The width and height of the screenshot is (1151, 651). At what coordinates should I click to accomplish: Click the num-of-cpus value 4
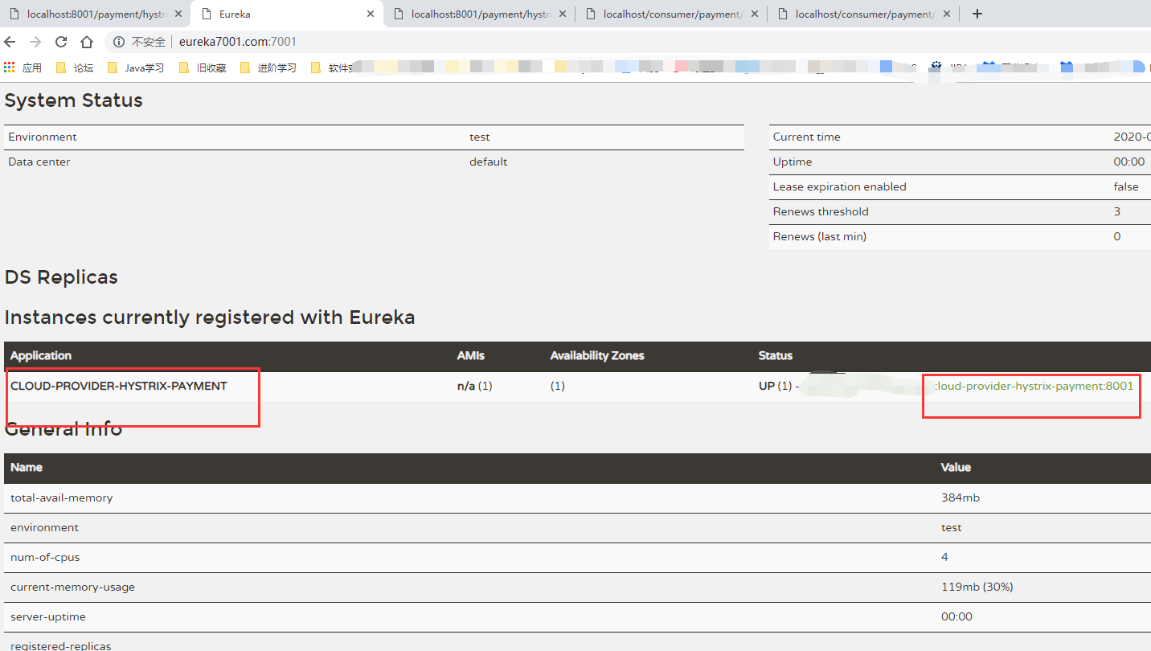click(945, 558)
